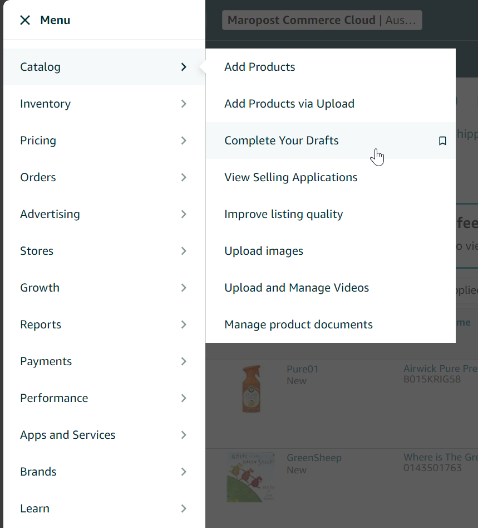478x528 pixels.
Task: Click the Menu heading label
Action: 55,20
